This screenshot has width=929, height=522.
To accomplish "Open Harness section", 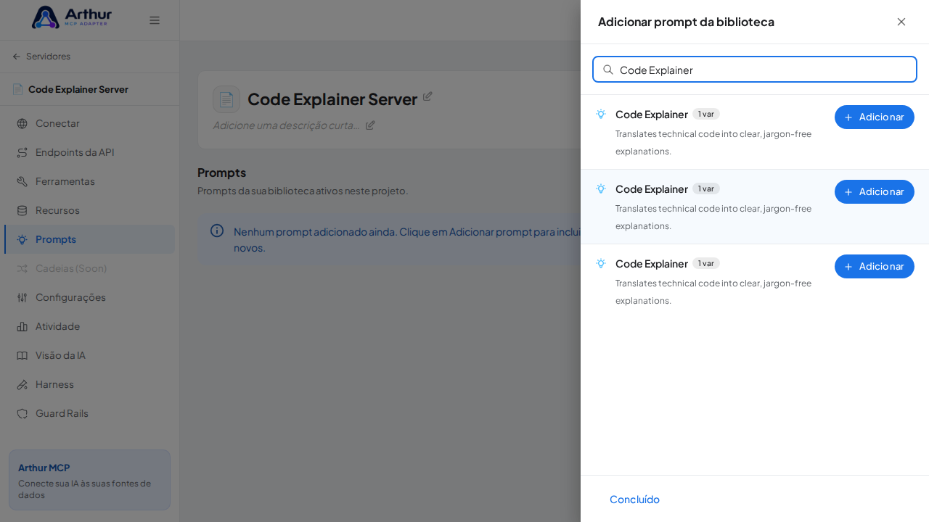I will click(x=89, y=384).
